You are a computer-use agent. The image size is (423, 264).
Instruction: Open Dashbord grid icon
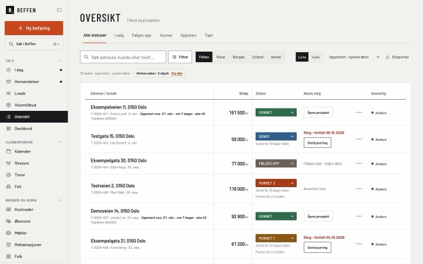click(9, 128)
